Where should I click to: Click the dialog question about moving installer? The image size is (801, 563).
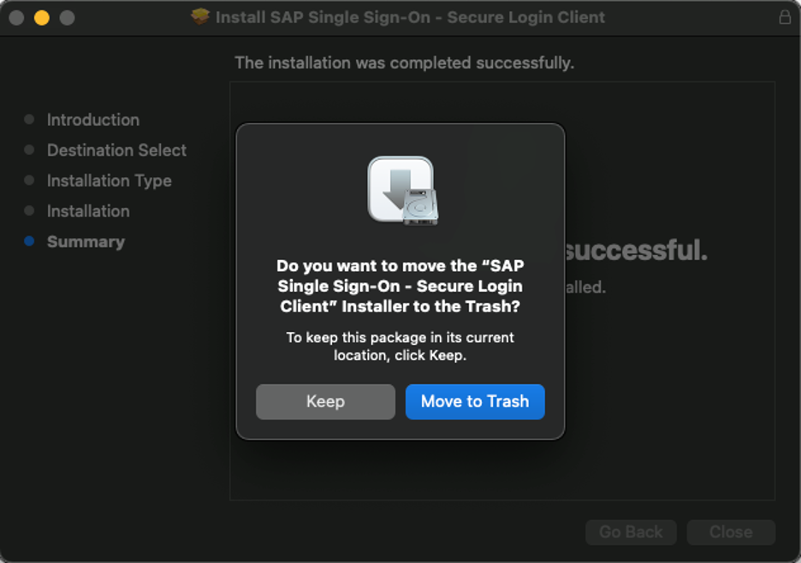400,286
